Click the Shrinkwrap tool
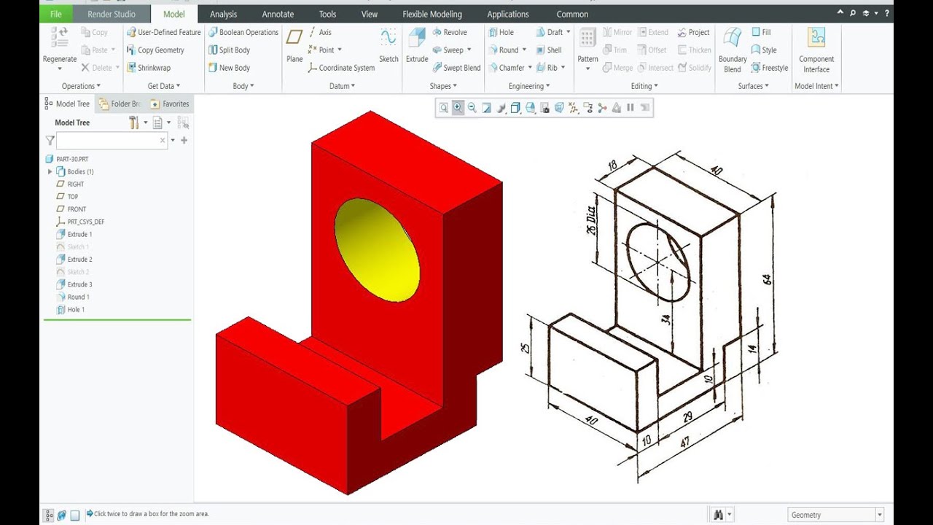Screen dimensions: 933x525 (x=148, y=68)
